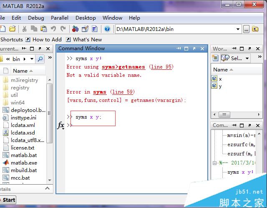The image size is (267, 208).
Task: Click the new variable icon in Workspace
Action: 215,58
